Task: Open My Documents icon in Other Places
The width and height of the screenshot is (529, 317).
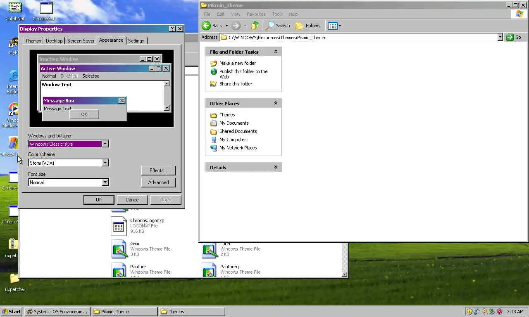Action: 214,123
